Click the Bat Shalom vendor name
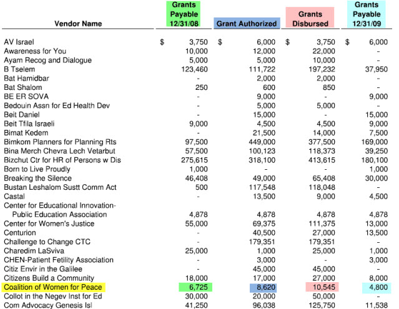The width and height of the screenshot is (399, 309). [x=23, y=87]
